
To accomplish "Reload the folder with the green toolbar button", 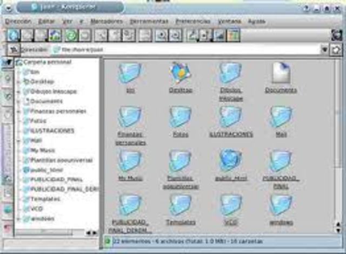I will coord(71,35).
